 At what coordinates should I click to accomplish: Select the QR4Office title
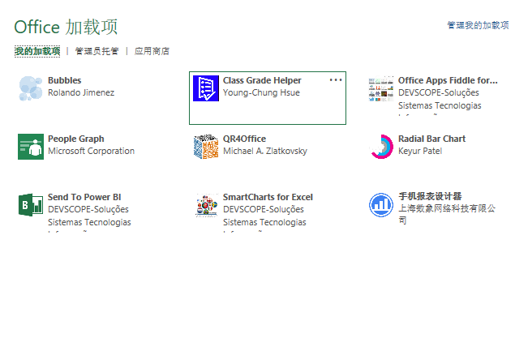244,139
